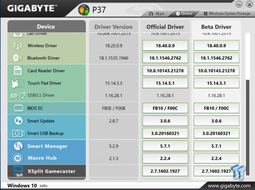Image resolution: width=255 pixels, height=190 pixels.
Task: Install beta Smart Manager 5.7.1
Action: 216,146
